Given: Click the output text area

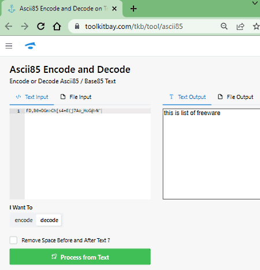Looking at the screenshot, I should (211, 154).
